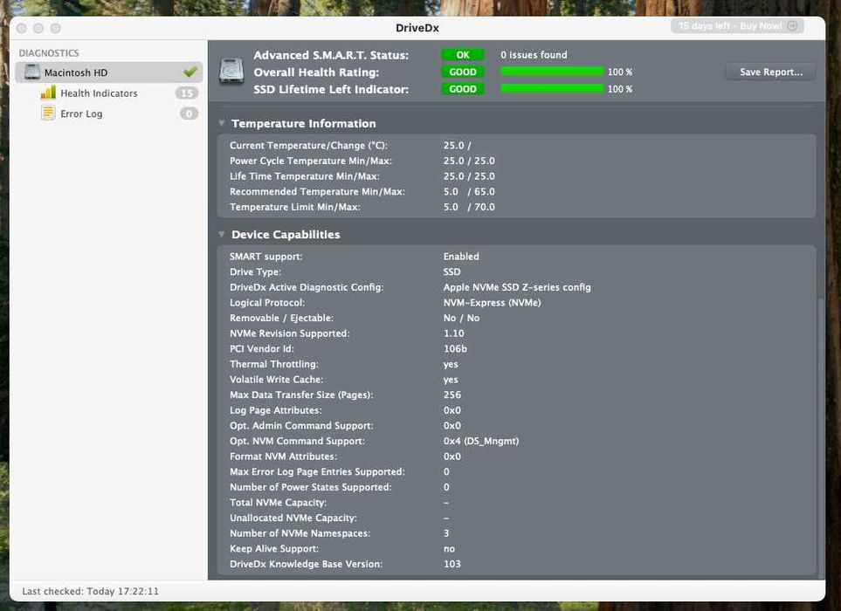Click the 'Opt. Admin Command Support:' label

click(301, 426)
